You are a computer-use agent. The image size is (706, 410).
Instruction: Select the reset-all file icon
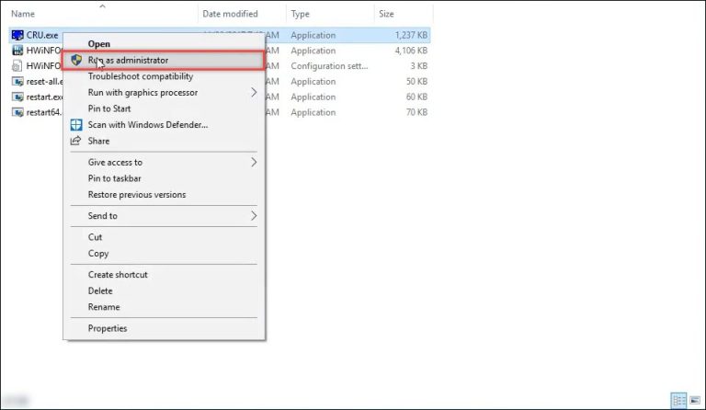click(x=17, y=81)
